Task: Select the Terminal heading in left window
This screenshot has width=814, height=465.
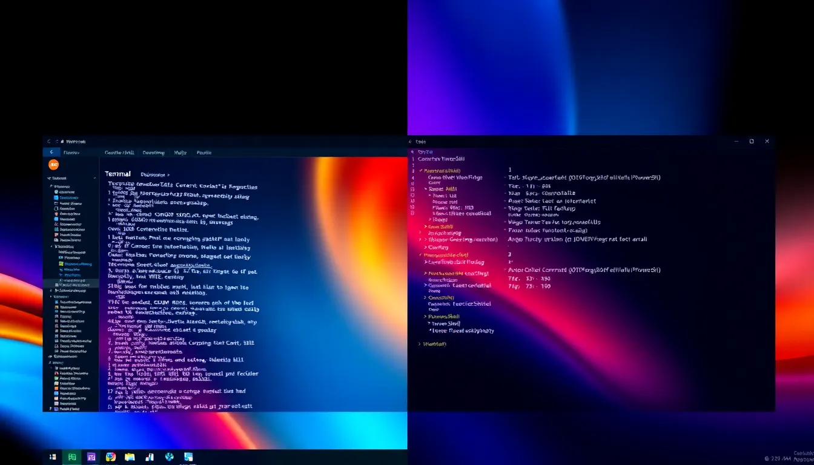Action: 117,174
